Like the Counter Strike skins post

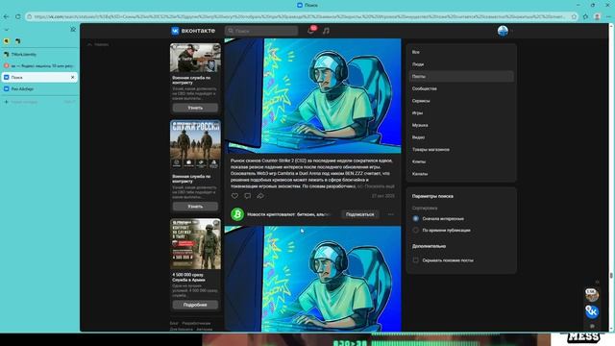point(234,196)
